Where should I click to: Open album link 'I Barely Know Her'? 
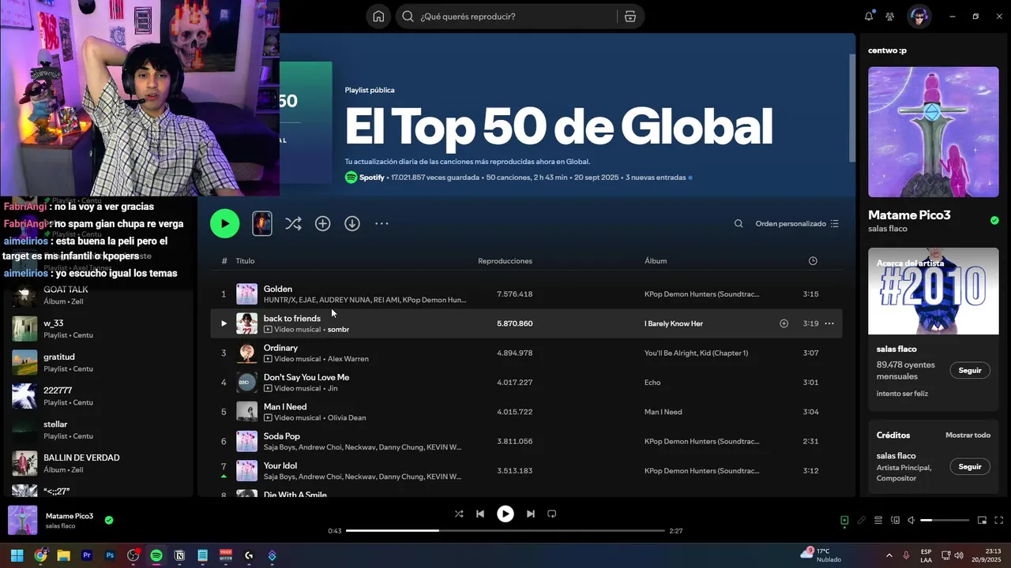[674, 323]
